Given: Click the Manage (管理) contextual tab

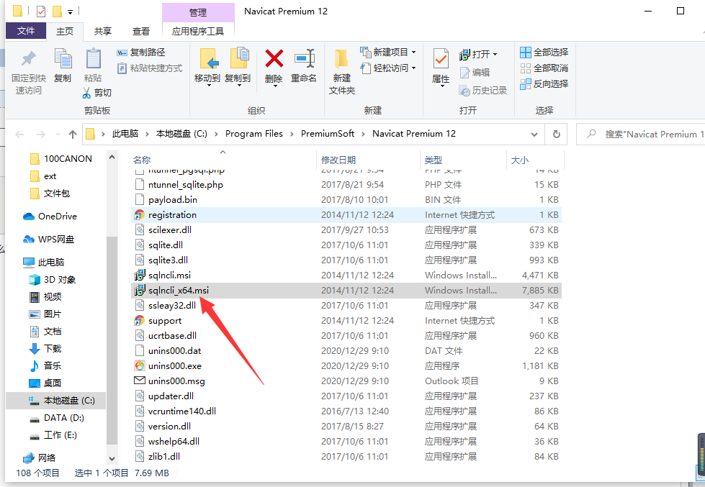Looking at the screenshot, I should (198, 12).
